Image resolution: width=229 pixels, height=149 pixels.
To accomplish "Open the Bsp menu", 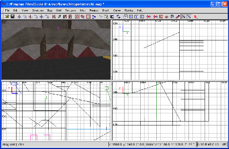I will 50,10.
